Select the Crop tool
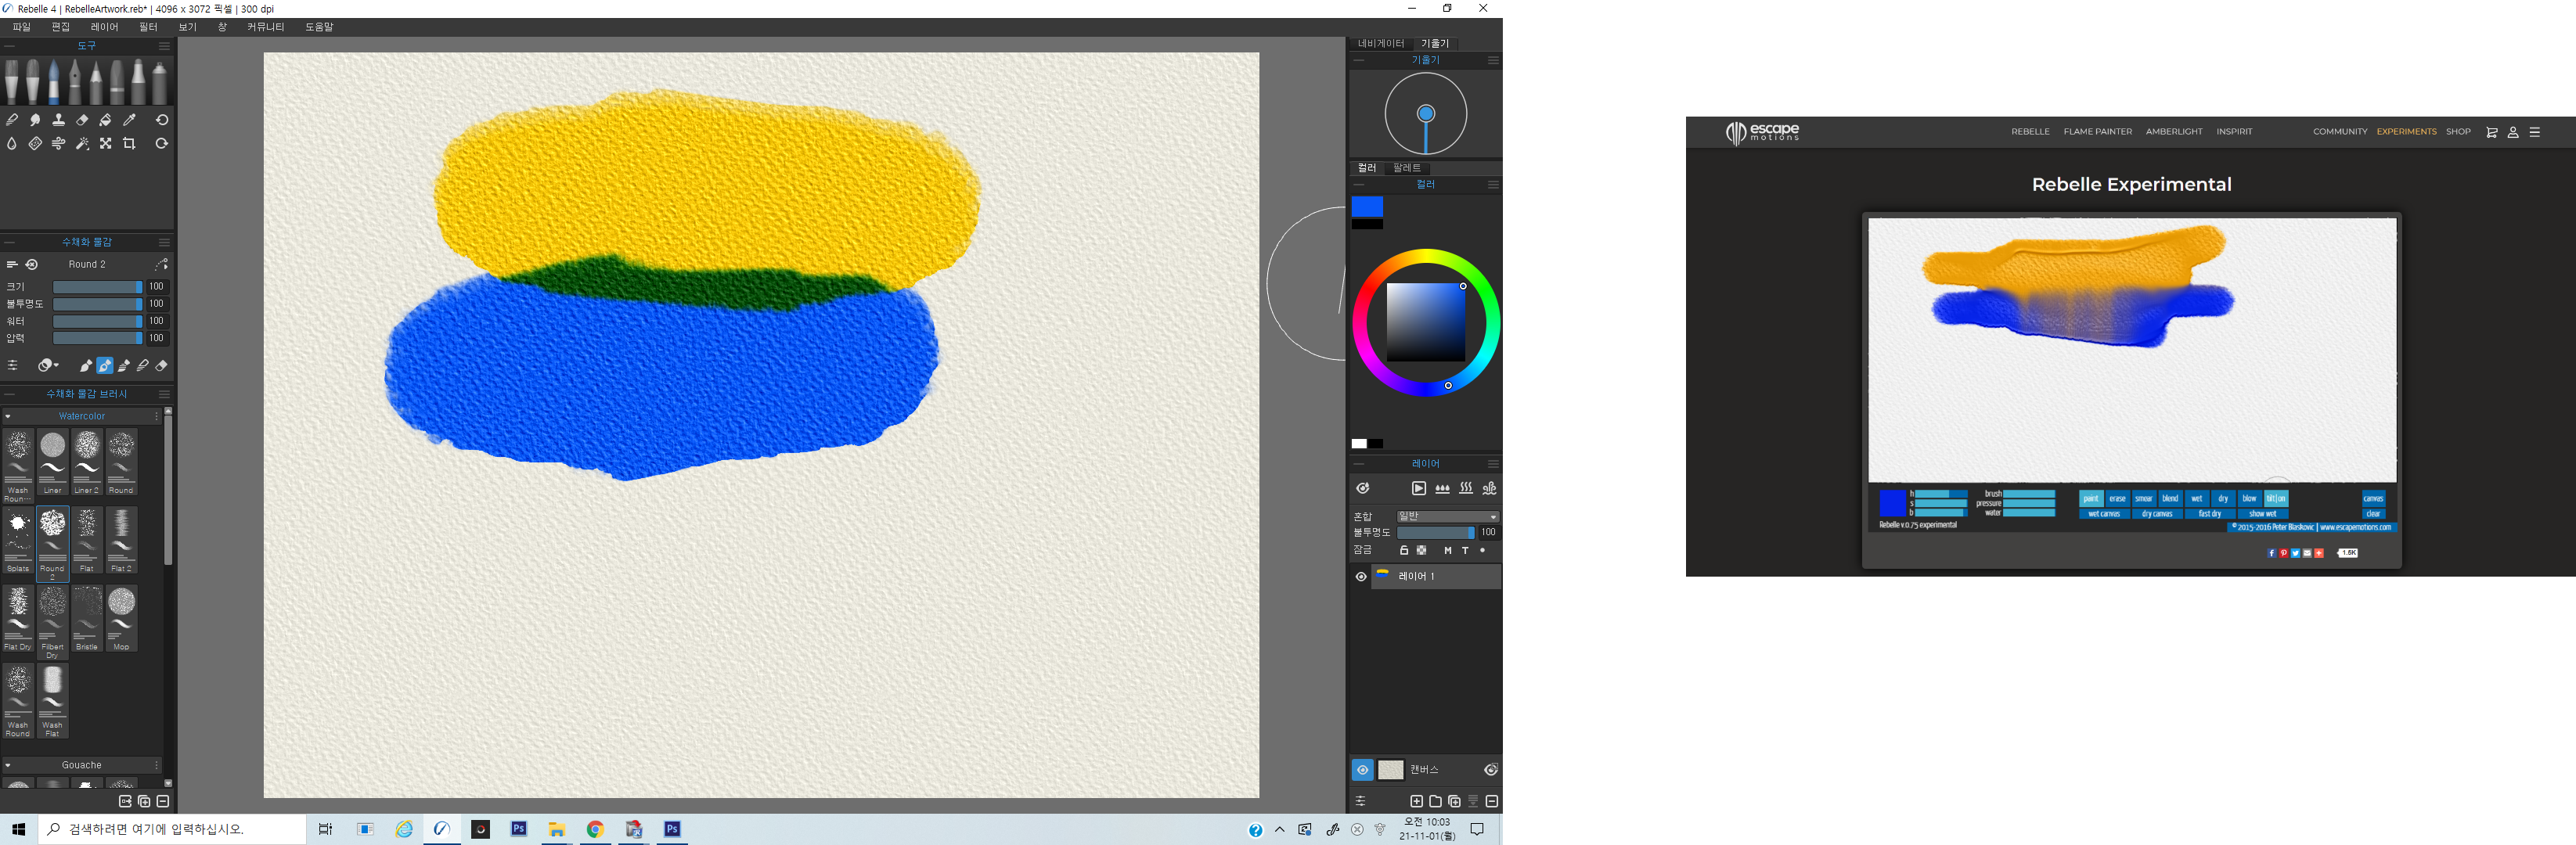The width and height of the screenshot is (2576, 845). (x=129, y=144)
